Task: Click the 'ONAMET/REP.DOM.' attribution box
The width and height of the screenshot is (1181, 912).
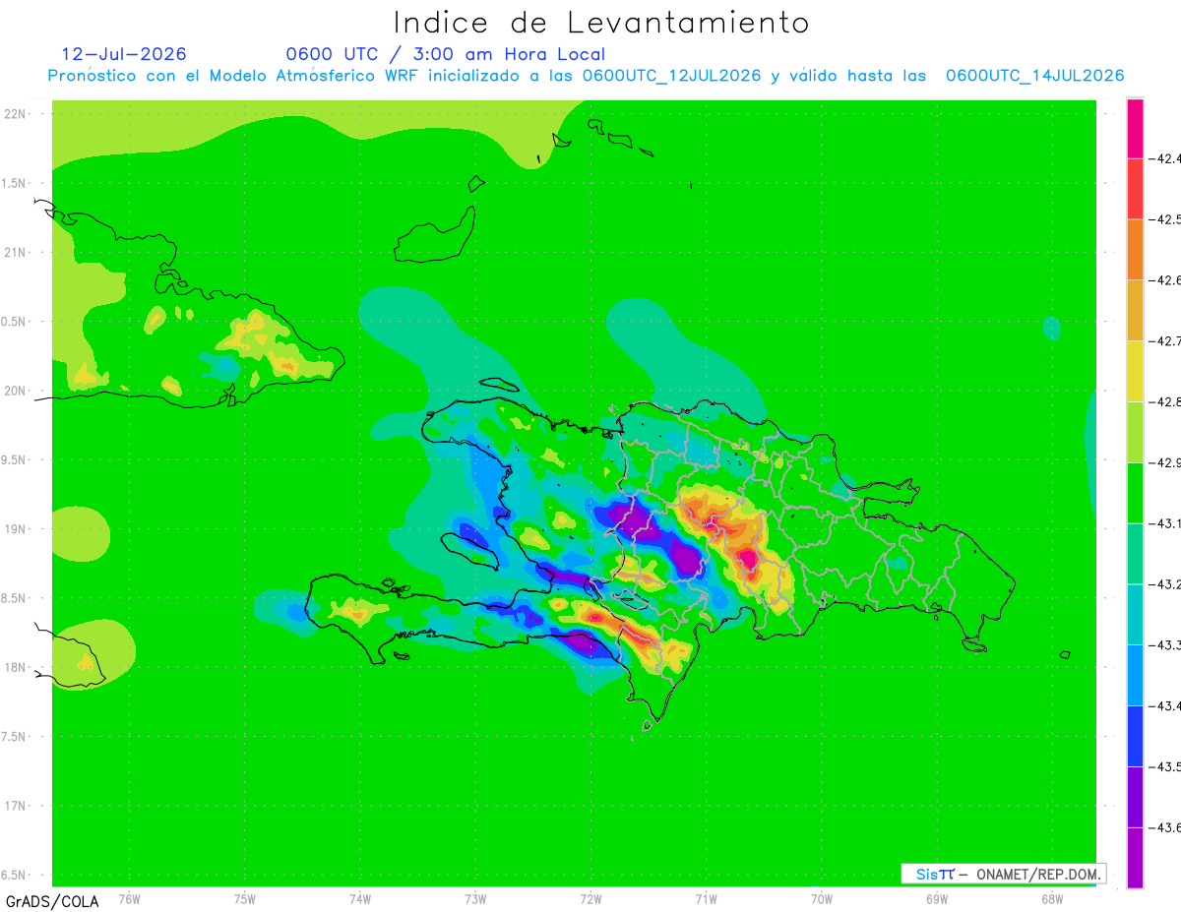Action: coord(1003,874)
